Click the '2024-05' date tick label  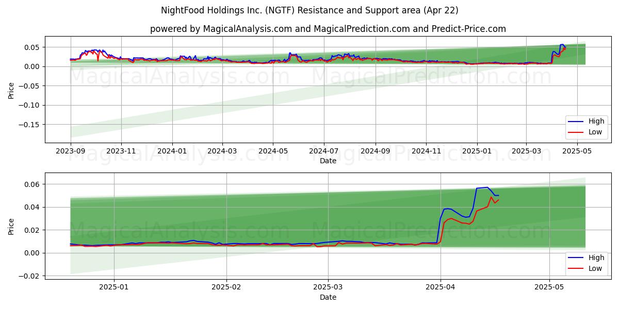point(273,151)
